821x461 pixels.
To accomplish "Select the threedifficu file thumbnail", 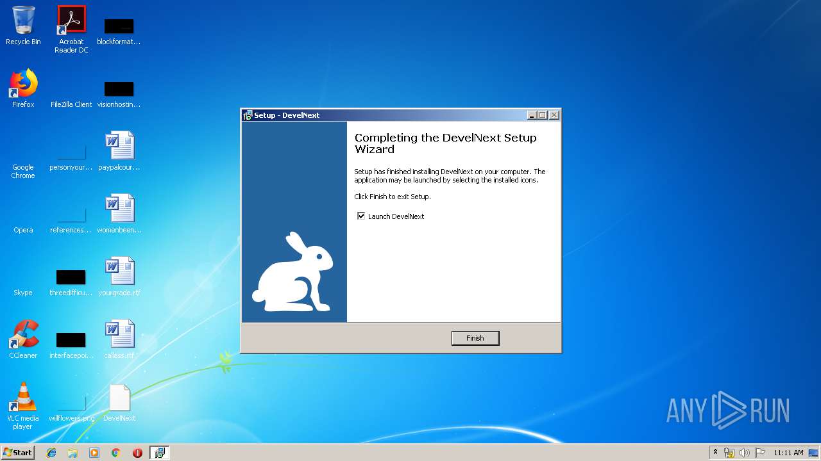I will tap(71, 277).
